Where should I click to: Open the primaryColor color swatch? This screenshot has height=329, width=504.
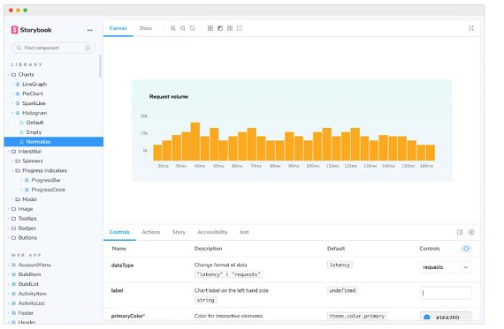pyautogui.click(x=427, y=318)
